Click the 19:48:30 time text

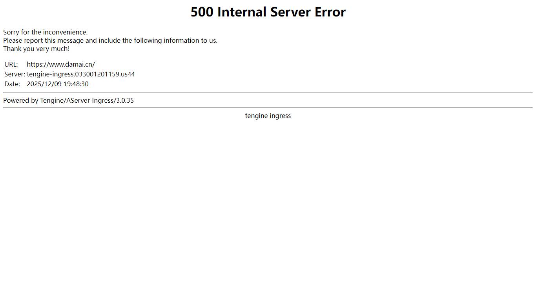point(76,84)
